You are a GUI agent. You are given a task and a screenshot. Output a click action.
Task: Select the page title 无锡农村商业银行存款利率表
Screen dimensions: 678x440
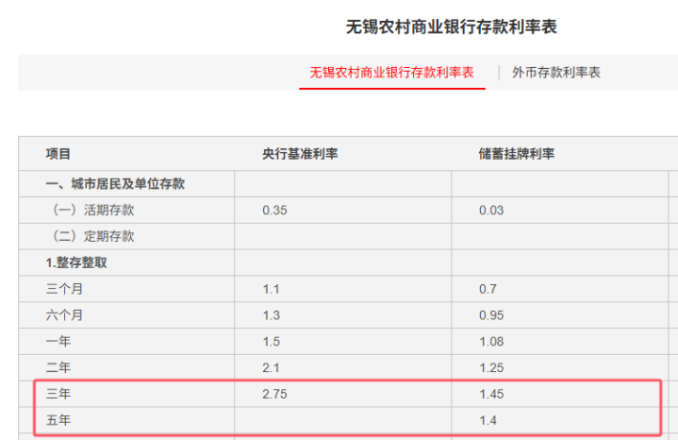coord(451,26)
